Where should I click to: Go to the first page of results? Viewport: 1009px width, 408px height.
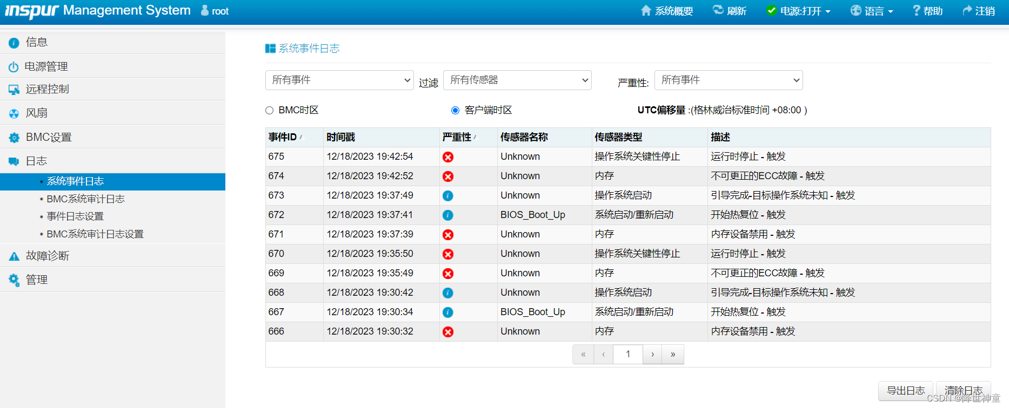(583, 355)
